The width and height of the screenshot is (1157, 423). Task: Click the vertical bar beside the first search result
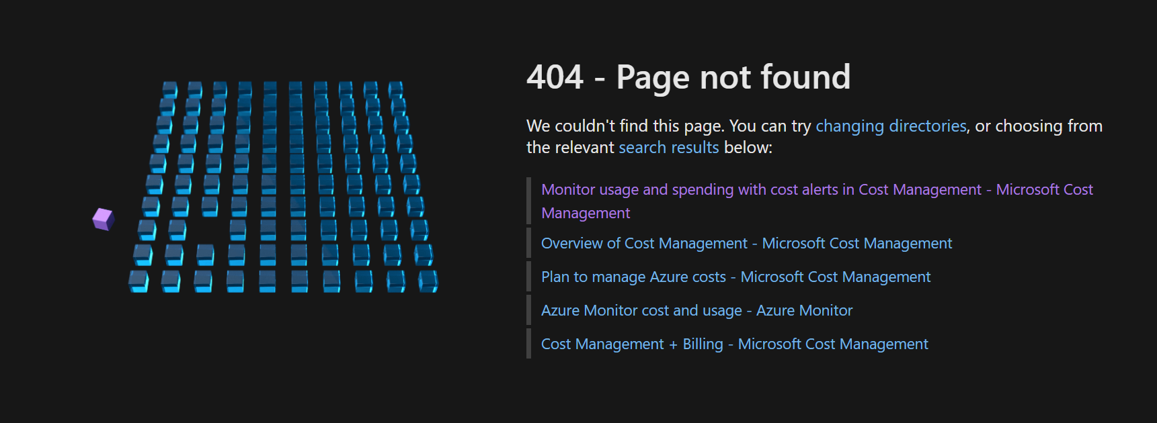click(528, 201)
